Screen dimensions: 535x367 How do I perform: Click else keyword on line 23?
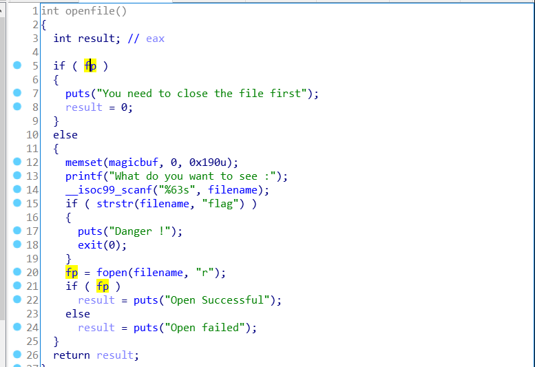click(x=78, y=314)
